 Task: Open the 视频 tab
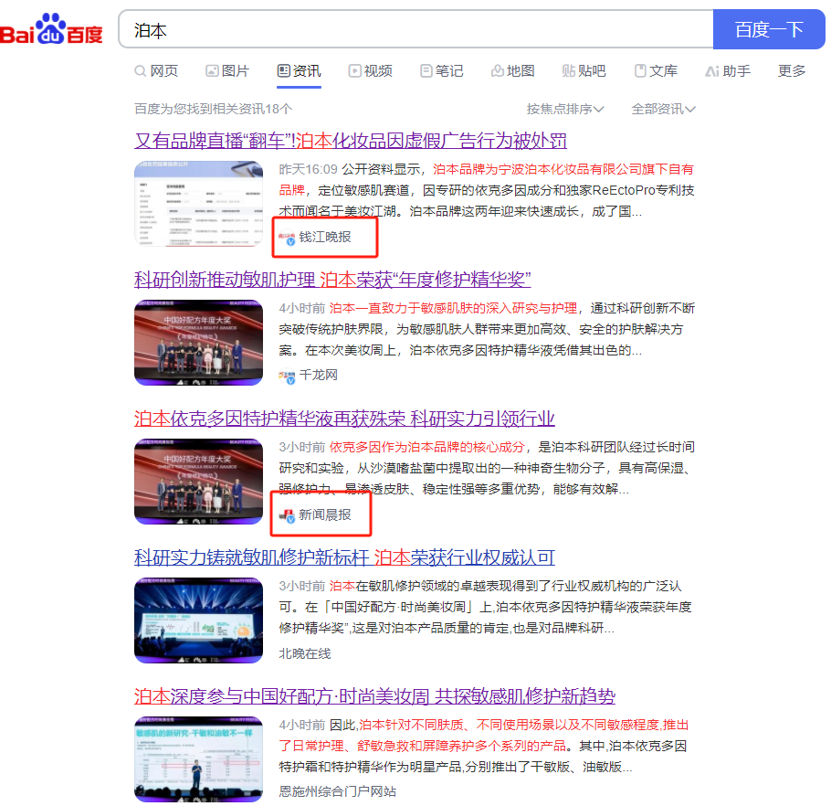[x=370, y=70]
